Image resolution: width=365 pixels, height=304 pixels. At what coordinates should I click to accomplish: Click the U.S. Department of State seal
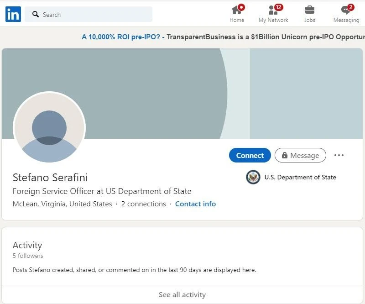click(x=253, y=177)
